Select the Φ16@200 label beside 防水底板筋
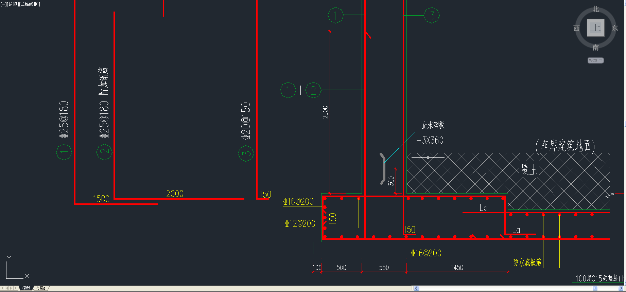Viewport: 626px width, 292px height. 426,253
